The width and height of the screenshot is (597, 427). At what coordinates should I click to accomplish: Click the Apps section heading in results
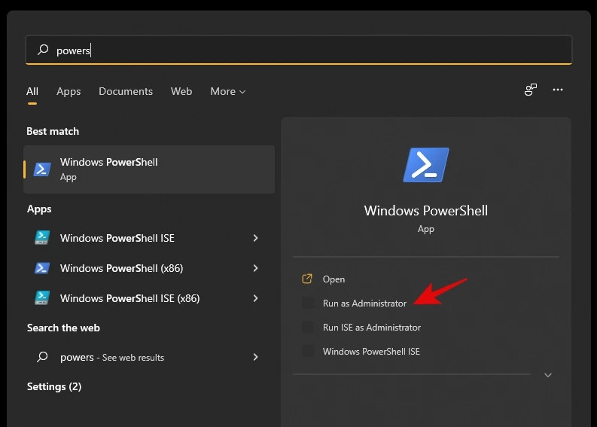(39, 209)
